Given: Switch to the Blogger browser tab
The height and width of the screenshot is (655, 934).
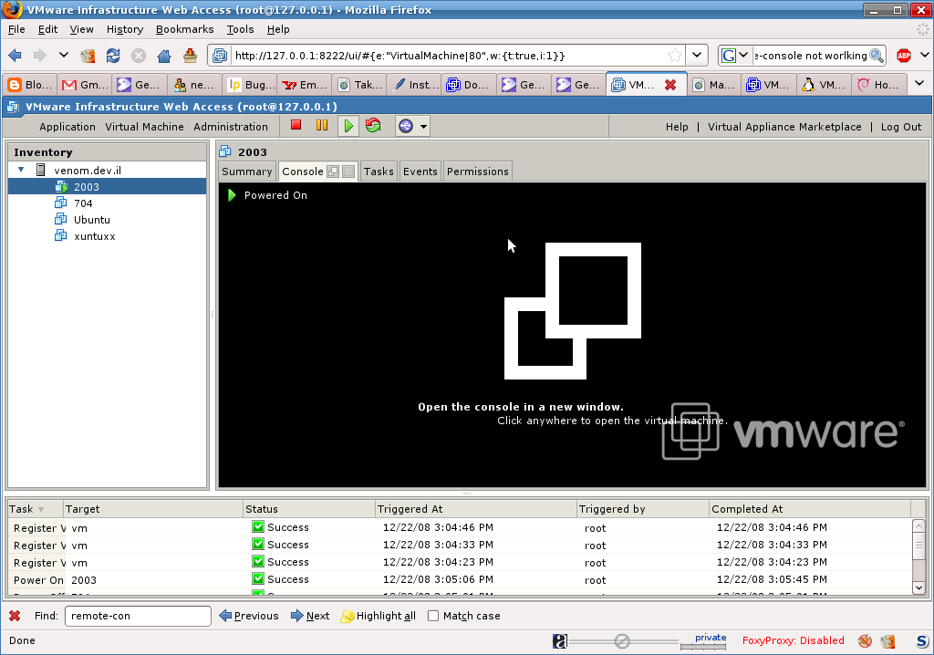Looking at the screenshot, I should (30, 85).
